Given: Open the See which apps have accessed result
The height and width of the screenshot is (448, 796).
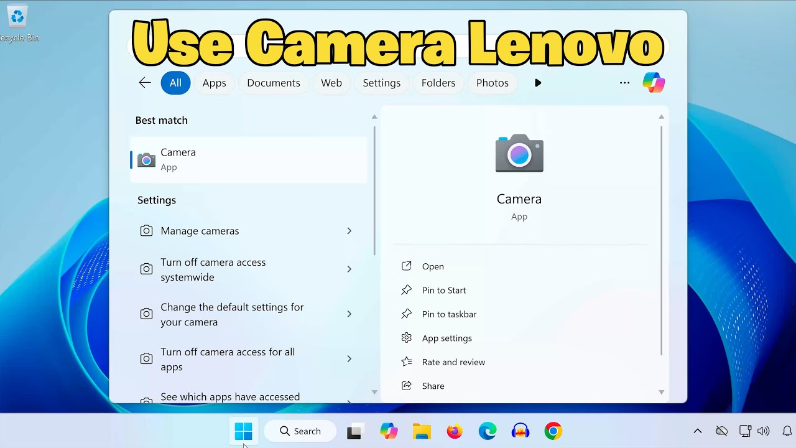Looking at the screenshot, I should (x=248, y=397).
